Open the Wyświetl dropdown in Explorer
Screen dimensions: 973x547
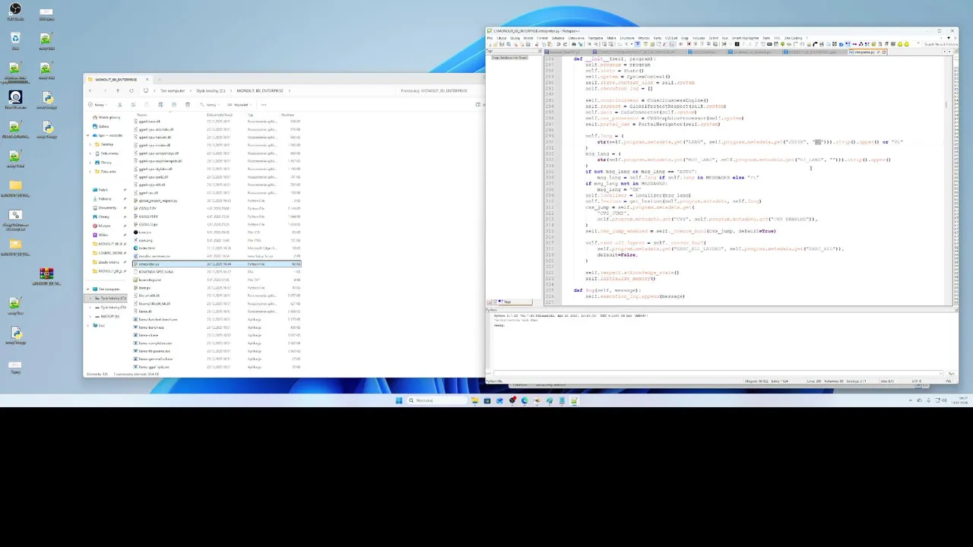coord(240,105)
